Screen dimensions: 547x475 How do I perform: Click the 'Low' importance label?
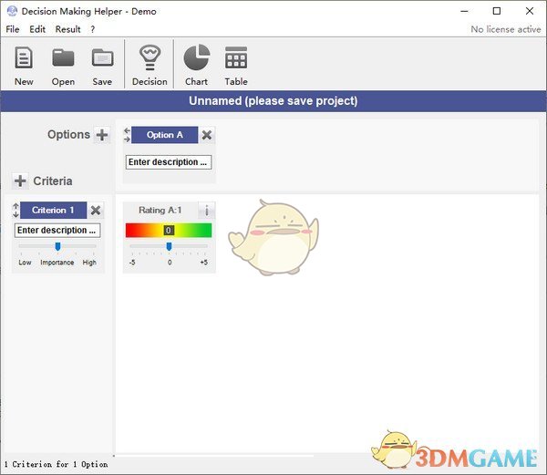point(25,263)
